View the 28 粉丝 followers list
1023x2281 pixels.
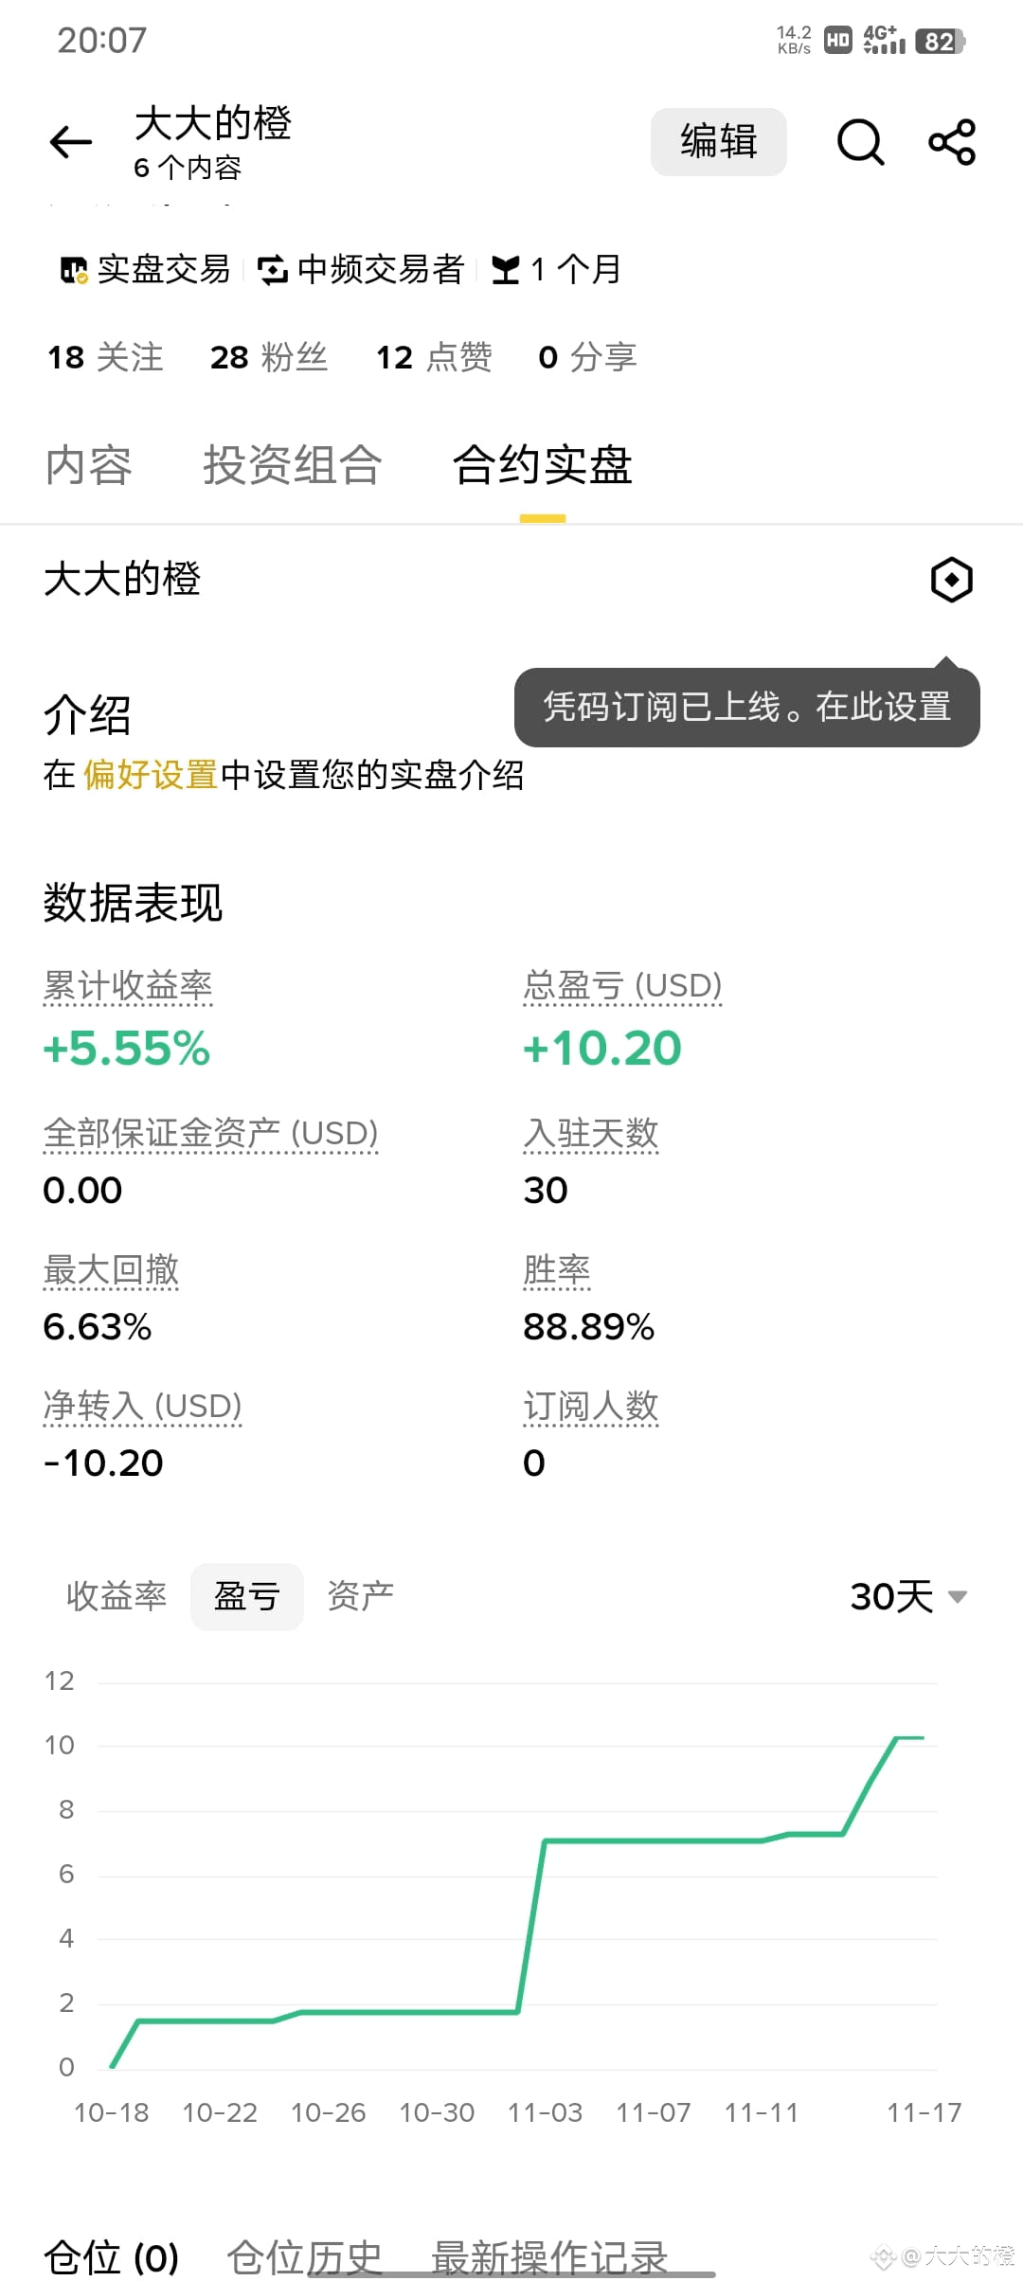tap(269, 357)
